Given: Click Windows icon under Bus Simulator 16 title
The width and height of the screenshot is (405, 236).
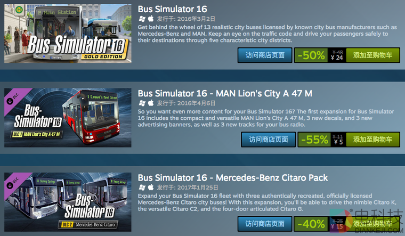Looking at the screenshot, I should (x=142, y=19).
